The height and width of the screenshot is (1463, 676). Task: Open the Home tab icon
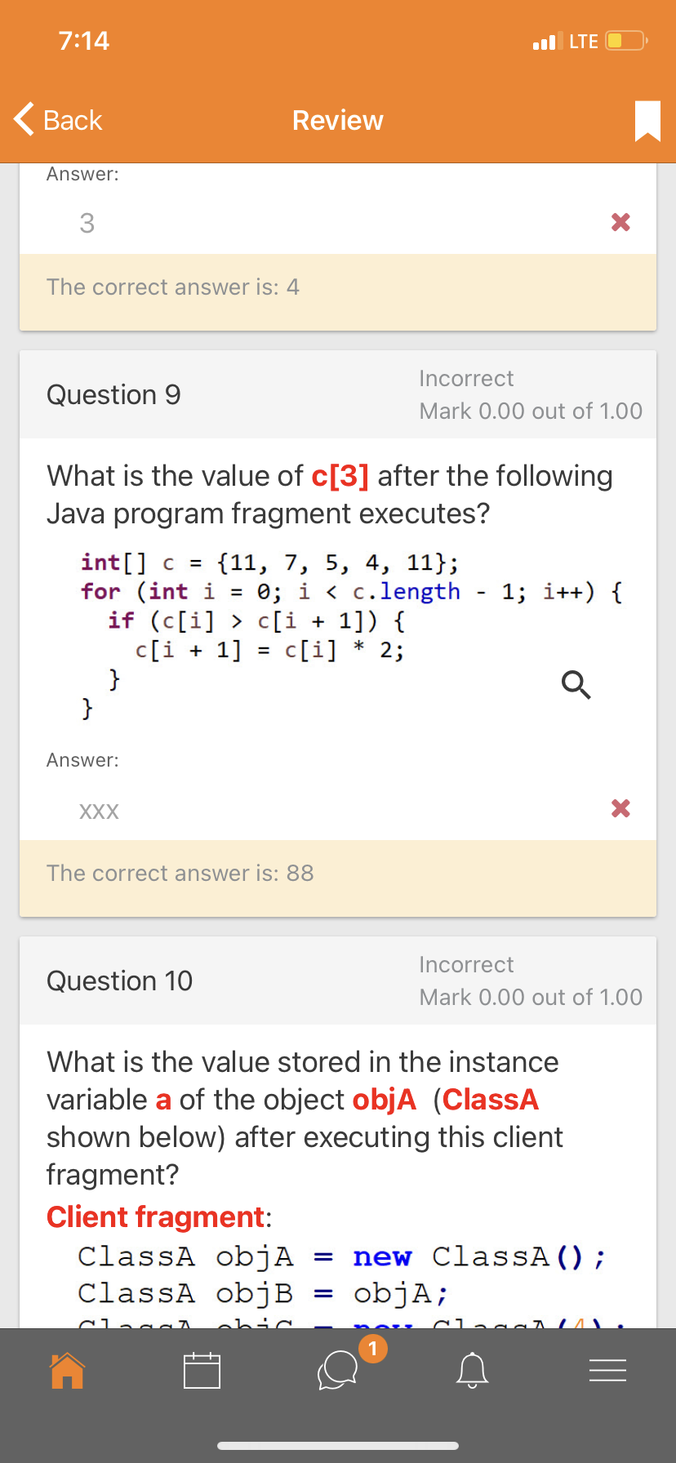click(x=67, y=1371)
